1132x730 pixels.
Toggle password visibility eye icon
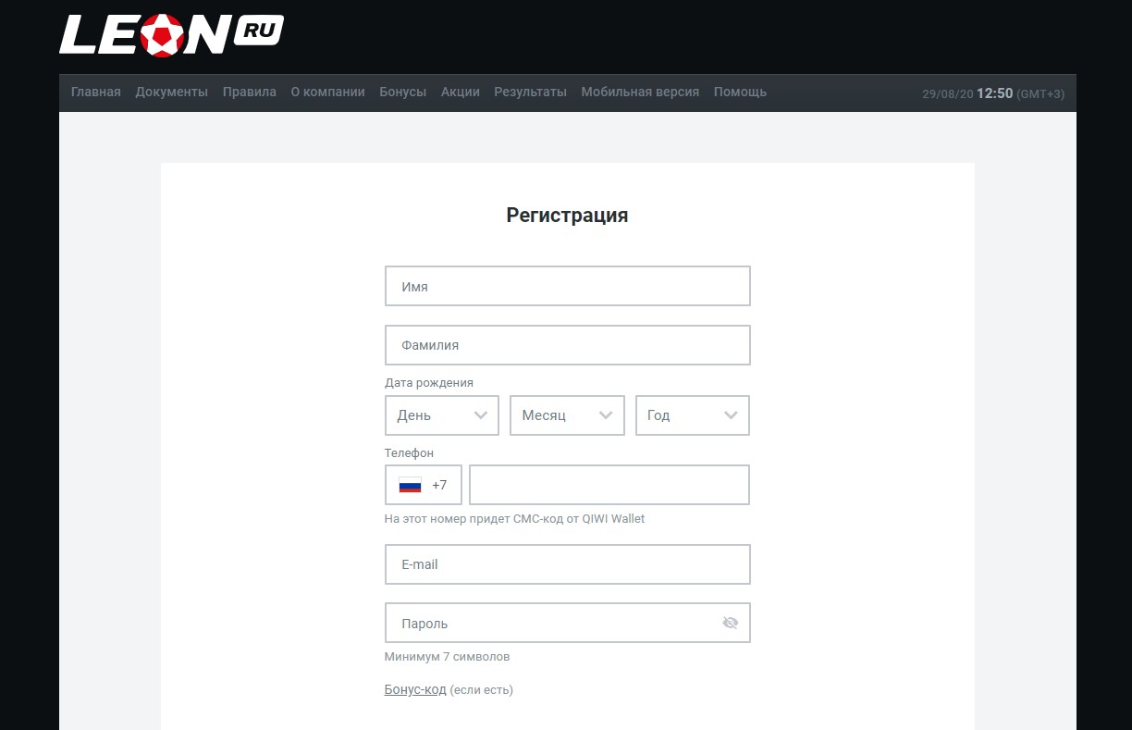(730, 623)
